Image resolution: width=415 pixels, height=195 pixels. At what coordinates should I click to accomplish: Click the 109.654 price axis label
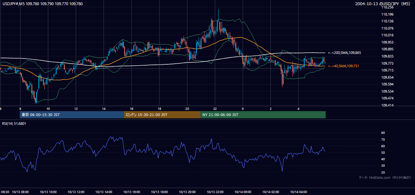point(388,77)
